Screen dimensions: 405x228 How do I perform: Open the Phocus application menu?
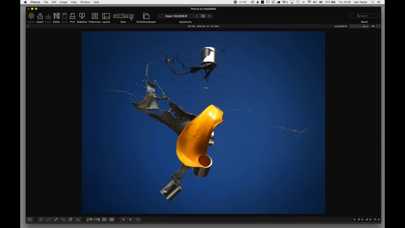pos(35,2)
